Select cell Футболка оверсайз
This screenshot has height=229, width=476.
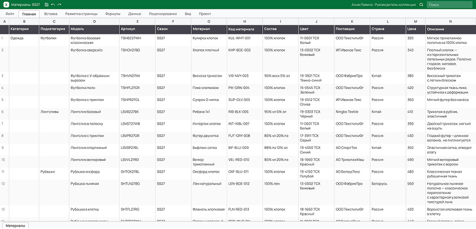pyautogui.click(x=95, y=59)
